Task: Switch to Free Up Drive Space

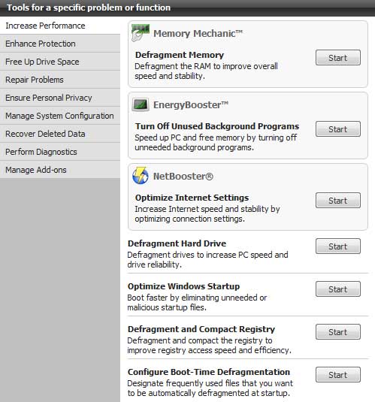Action: pyautogui.click(x=60, y=62)
